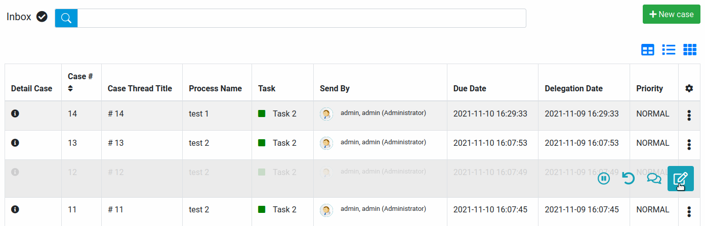Click the search magnifier icon
Viewport: 705px width, 226px height.
point(66,18)
